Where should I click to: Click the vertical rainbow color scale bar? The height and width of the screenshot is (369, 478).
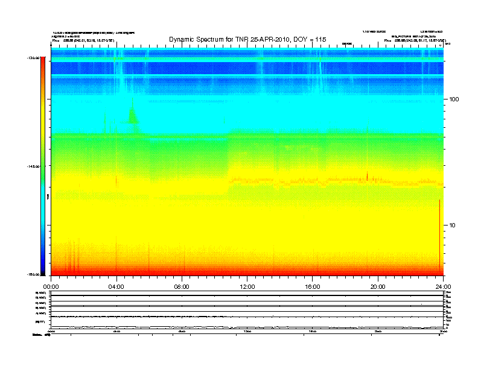pos(43,166)
